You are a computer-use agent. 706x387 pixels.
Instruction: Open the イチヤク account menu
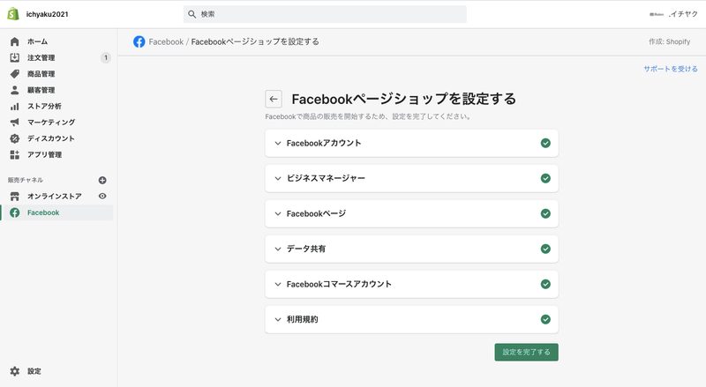tap(673, 14)
